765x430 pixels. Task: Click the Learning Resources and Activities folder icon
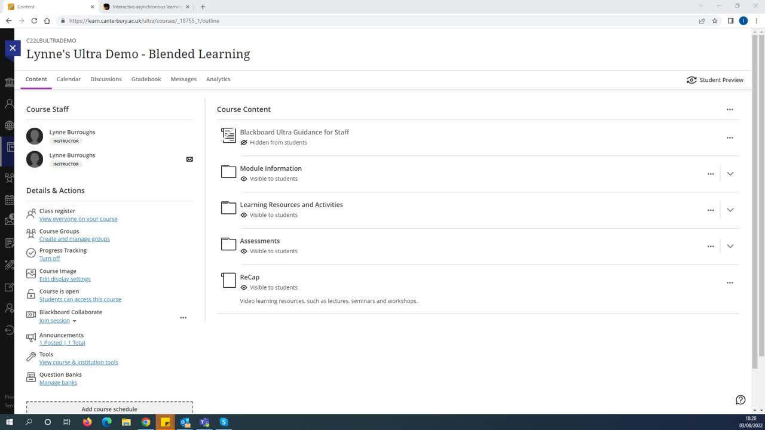point(228,208)
